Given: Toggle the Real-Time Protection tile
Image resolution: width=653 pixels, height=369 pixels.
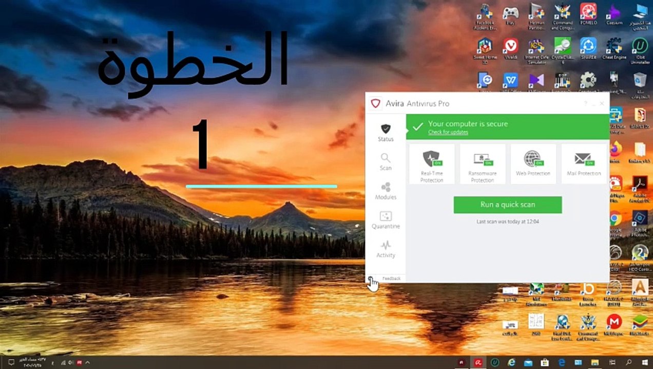Looking at the screenshot, I should pos(432,164).
